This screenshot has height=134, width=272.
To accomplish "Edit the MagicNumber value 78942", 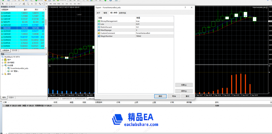I will coord(154,36).
